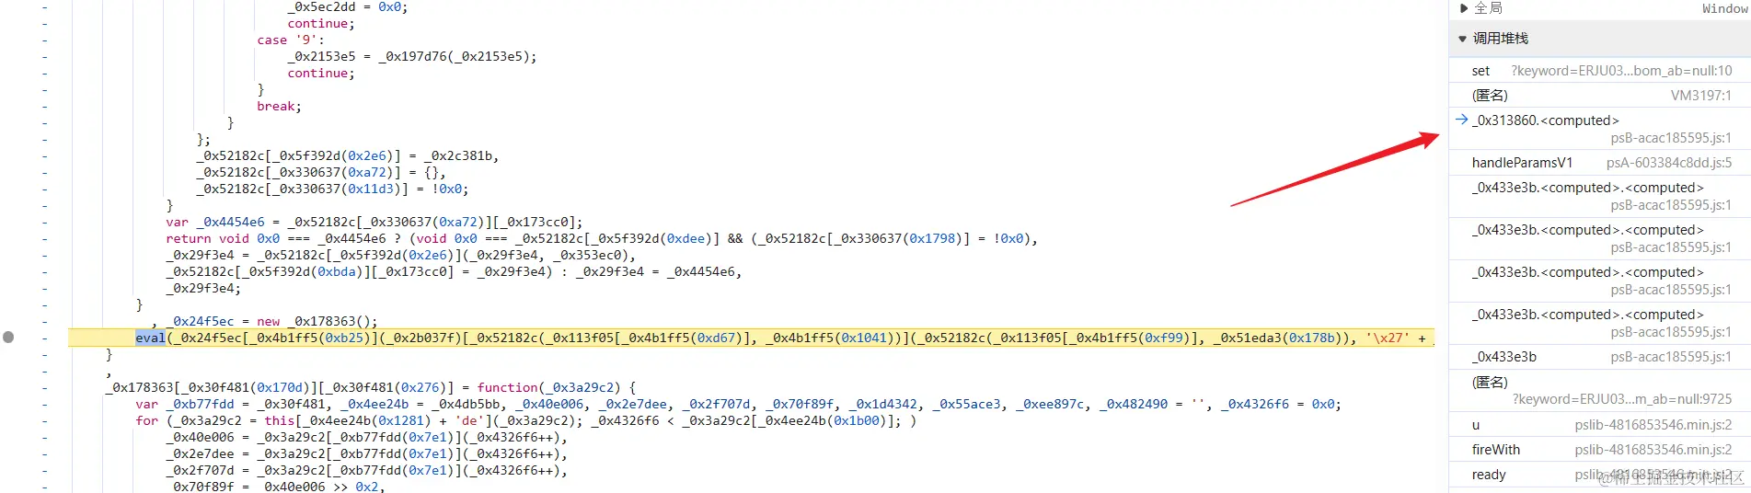Click the '_0x2153e5 = _0x197d76(_0x2153e5);' line
The width and height of the screenshot is (1751, 493).
click(412, 57)
